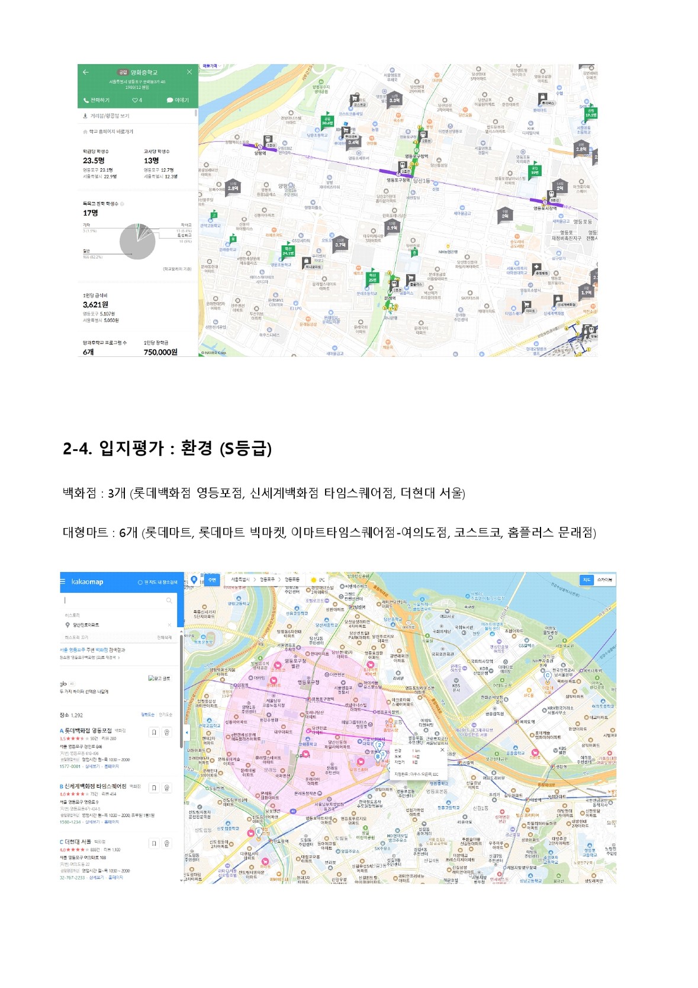This screenshot has width=698, height=988.
Task: Sort results by 정확도순
Action: point(147,715)
